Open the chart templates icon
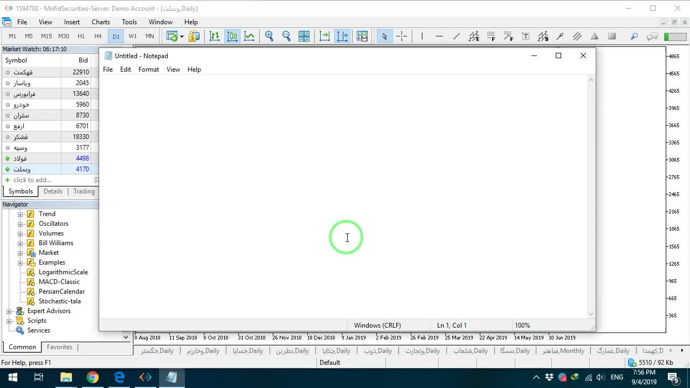 tap(362, 36)
